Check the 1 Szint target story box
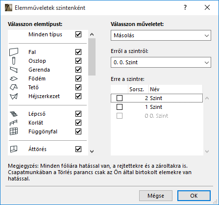This screenshot has width=219, height=205. pyautogui.click(x=120, y=107)
